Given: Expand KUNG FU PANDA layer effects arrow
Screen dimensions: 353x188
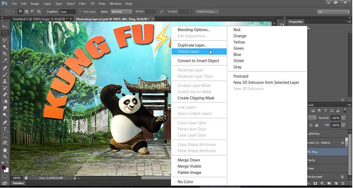Looking at the screenshot, I should pyautogui.click(x=347, y=143).
